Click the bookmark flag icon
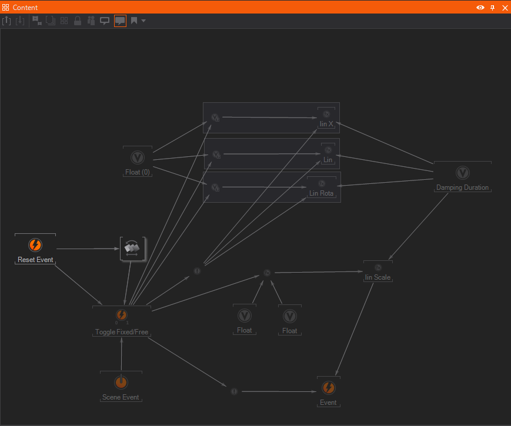Screen dimensions: 511x426 [x=134, y=21]
